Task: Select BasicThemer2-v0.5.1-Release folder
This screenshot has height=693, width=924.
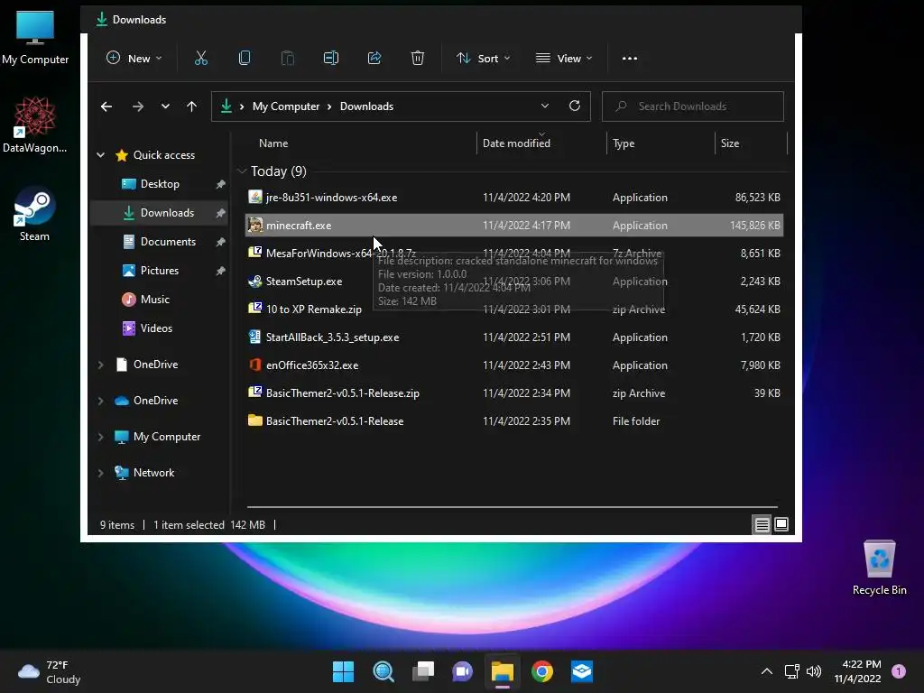Action: click(513, 421)
